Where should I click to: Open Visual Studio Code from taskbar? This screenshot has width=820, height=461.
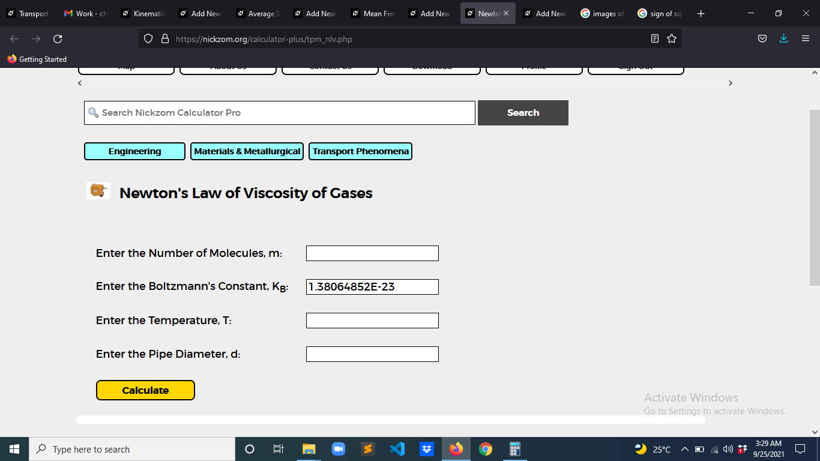(397, 449)
